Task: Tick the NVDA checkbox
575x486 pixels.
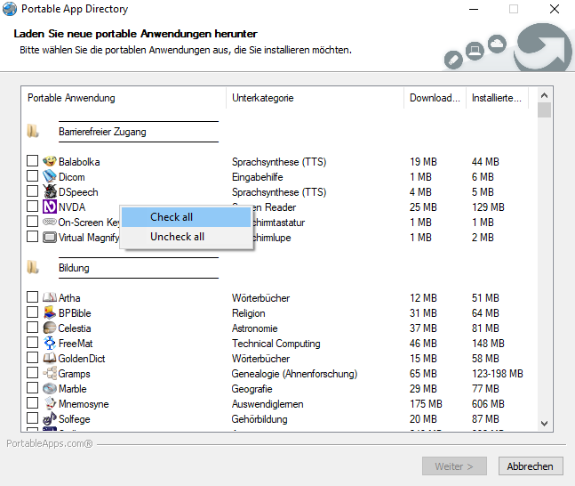Action: tap(32, 207)
